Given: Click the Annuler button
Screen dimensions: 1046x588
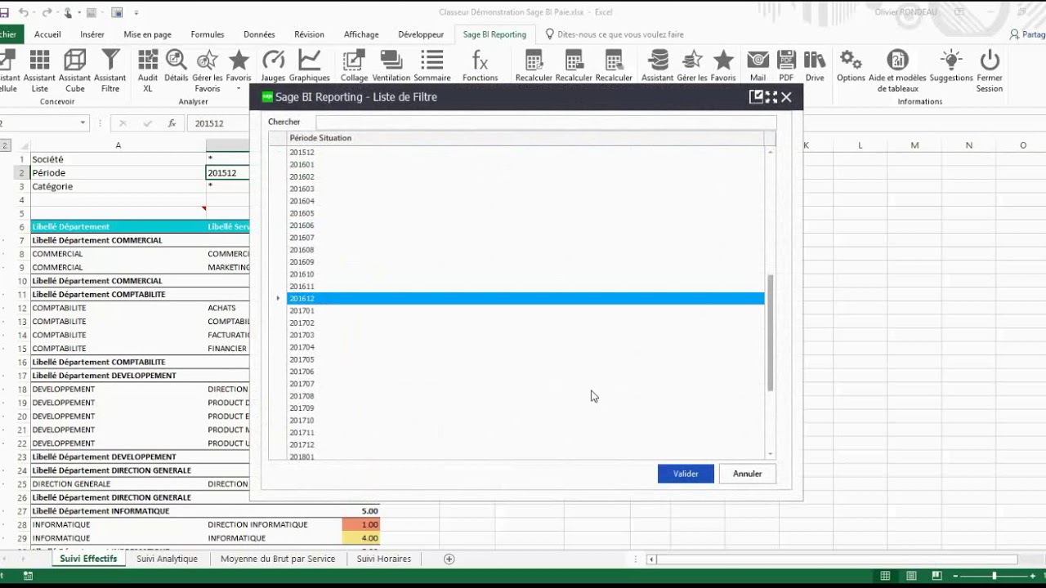Looking at the screenshot, I should [x=747, y=474].
